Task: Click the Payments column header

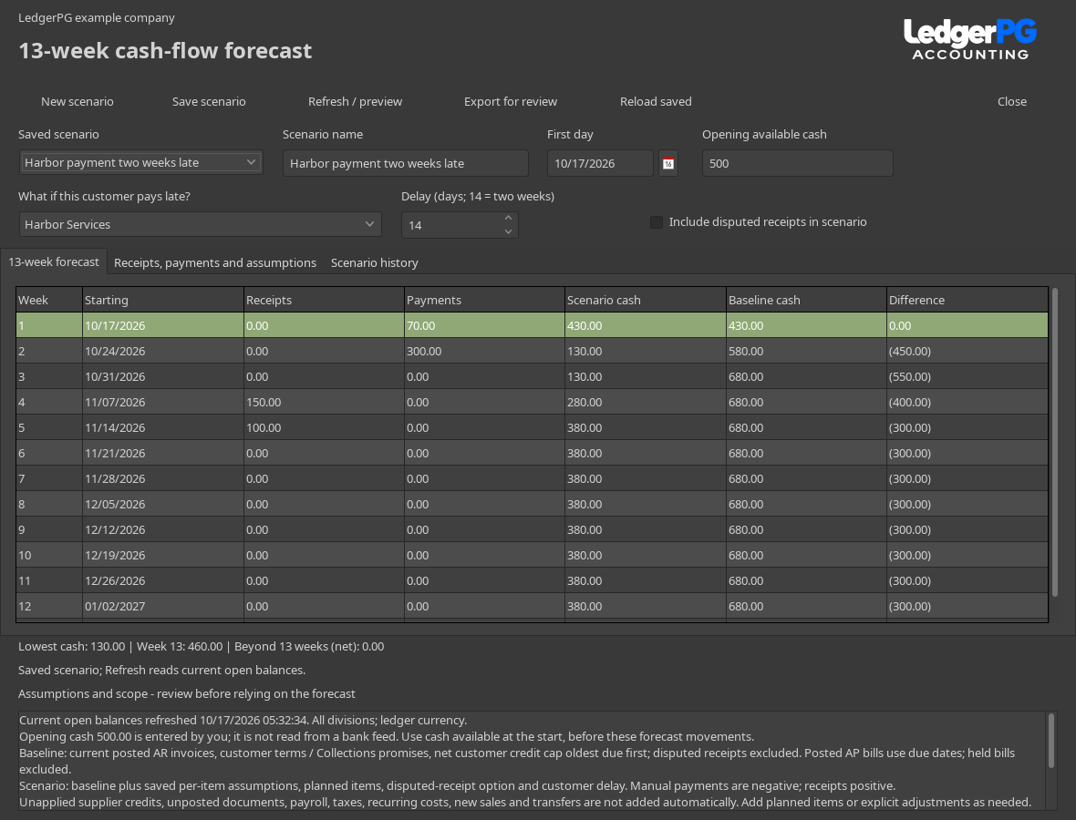Action: click(484, 300)
